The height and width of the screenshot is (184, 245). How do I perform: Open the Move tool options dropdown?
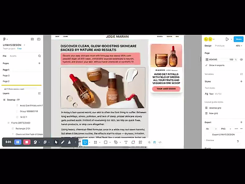pos(89,142)
